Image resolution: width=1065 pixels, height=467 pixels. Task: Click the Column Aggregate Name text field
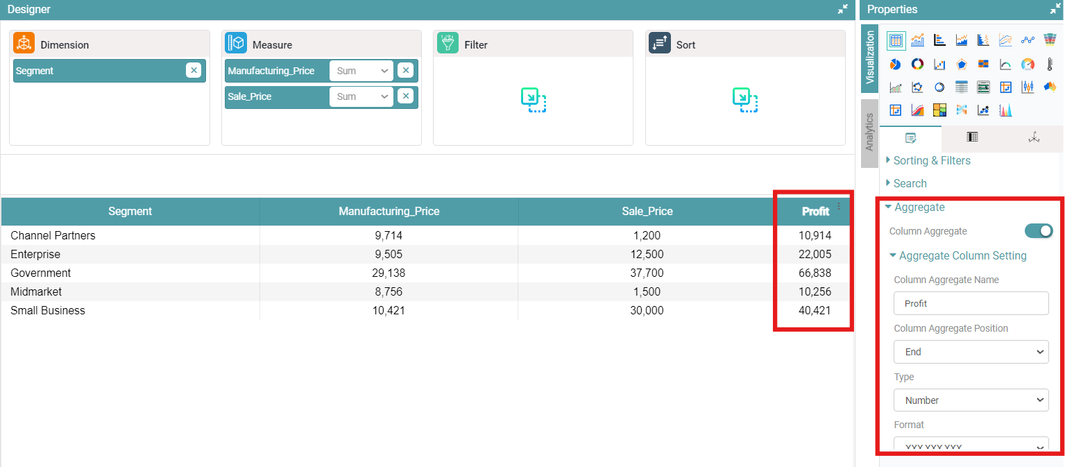[x=971, y=303]
